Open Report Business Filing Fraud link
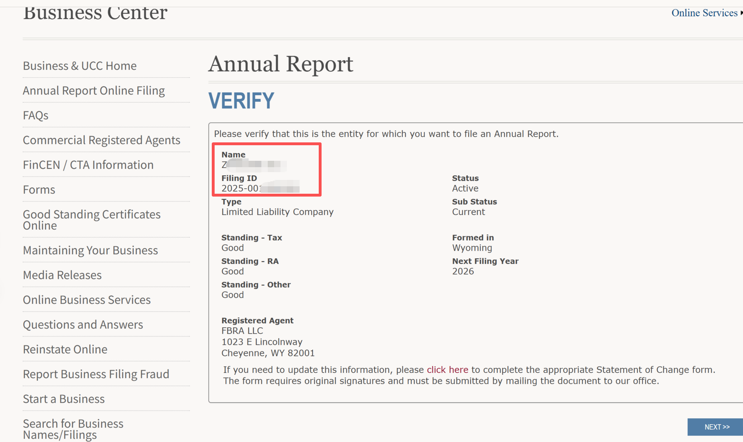This screenshot has width=743, height=442. tap(96, 374)
